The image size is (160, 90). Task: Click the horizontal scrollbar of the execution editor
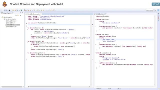pos(50,86)
